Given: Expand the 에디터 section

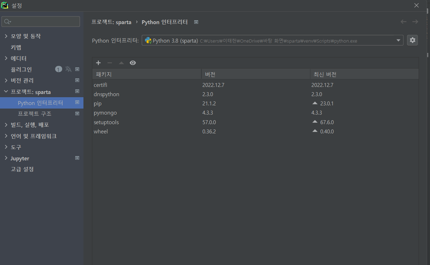Looking at the screenshot, I should pos(6,58).
